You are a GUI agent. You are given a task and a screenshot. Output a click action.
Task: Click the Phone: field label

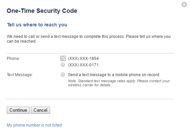click(x=13, y=59)
